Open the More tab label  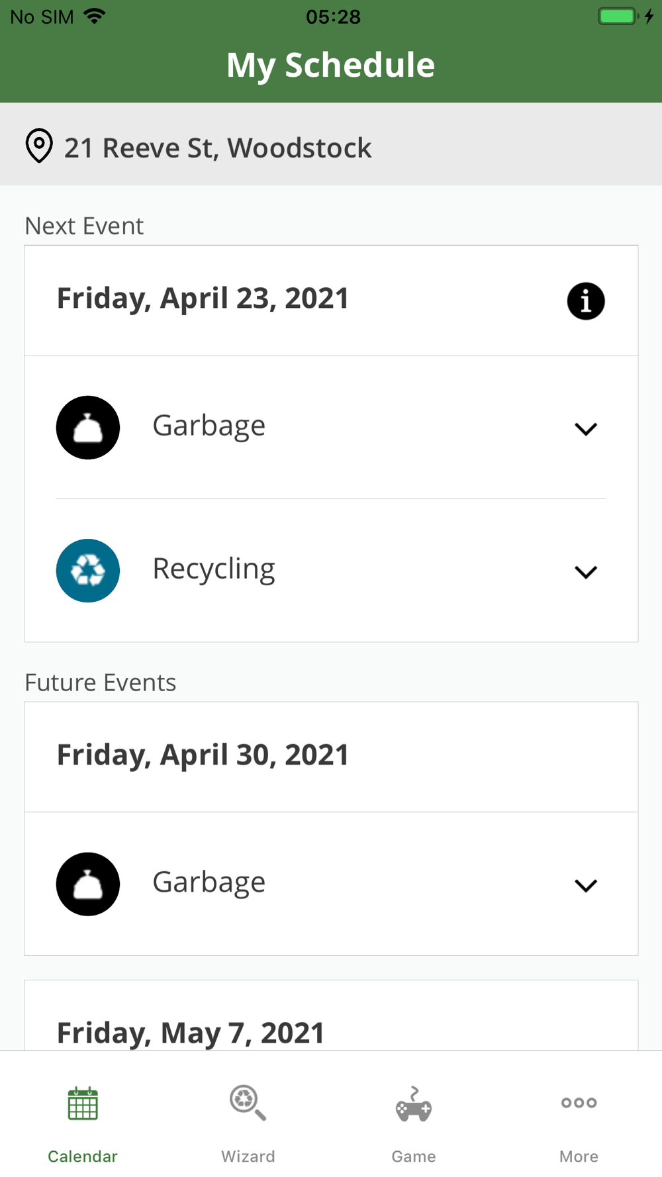pos(579,1156)
